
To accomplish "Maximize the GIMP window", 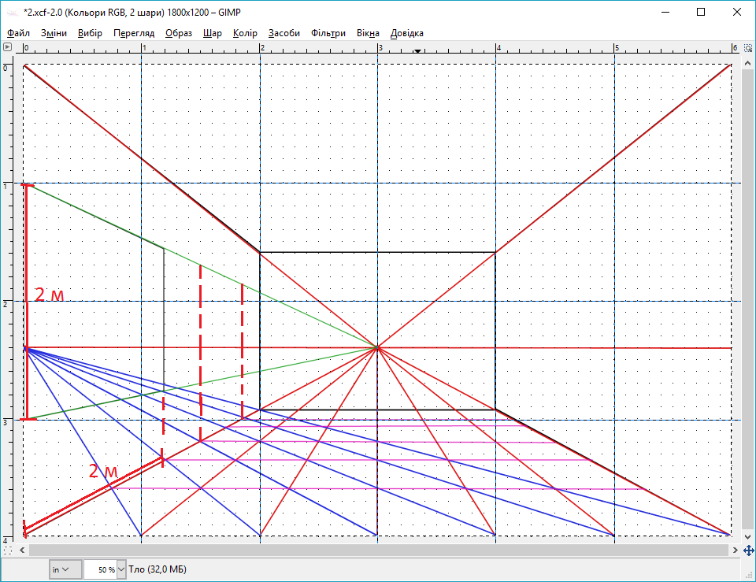I will 702,12.
